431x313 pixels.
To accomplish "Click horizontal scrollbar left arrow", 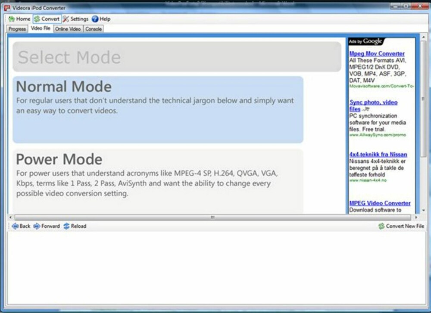I will click(x=10, y=217).
